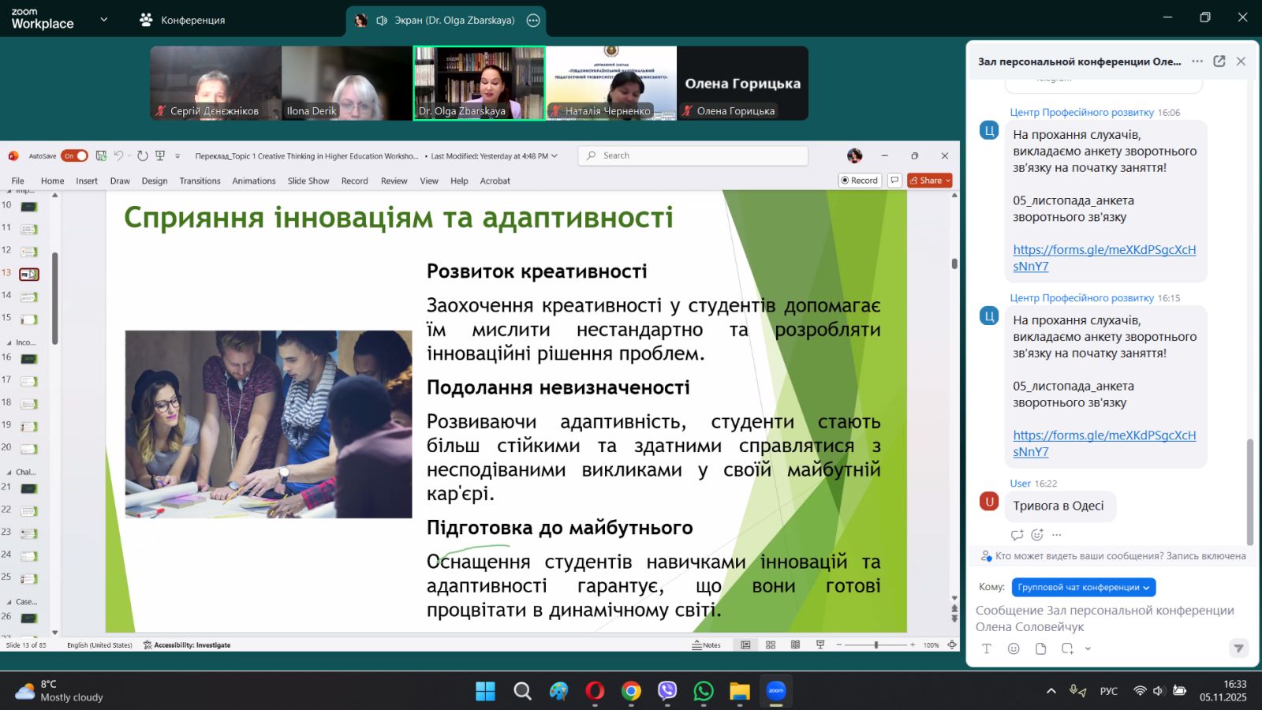Pop out the chat panel window
This screenshot has width=1262, height=710.
click(x=1219, y=62)
